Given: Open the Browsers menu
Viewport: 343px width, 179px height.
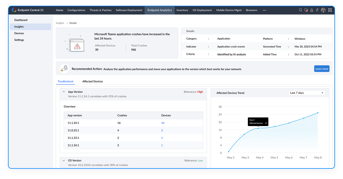Looking at the screenshot, I should click(x=252, y=10).
